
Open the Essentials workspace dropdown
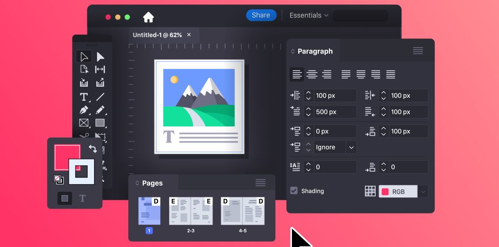pyautogui.click(x=308, y=15)
